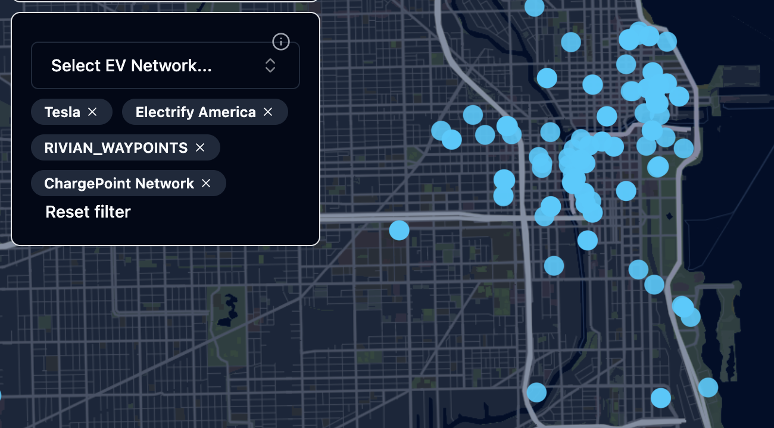This screenshot has height=428, width=774.
Task: Remove the Tesla filter chip
Action: coord(92,112)
